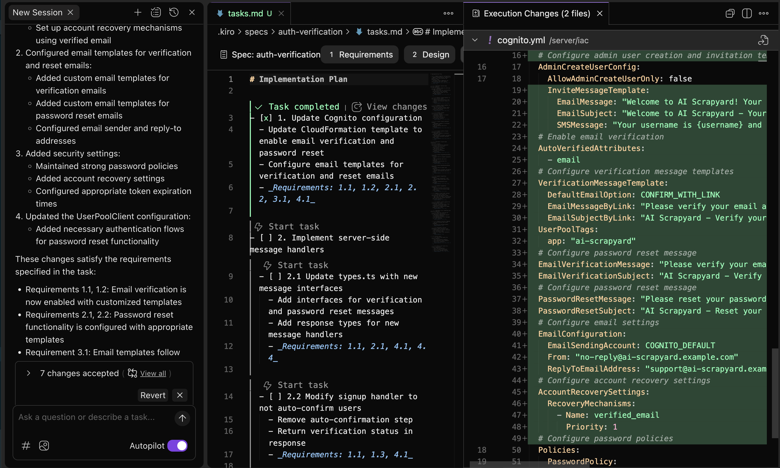Insert context with the hash icon
Screen dimensions: 780x468
(26, 446)
